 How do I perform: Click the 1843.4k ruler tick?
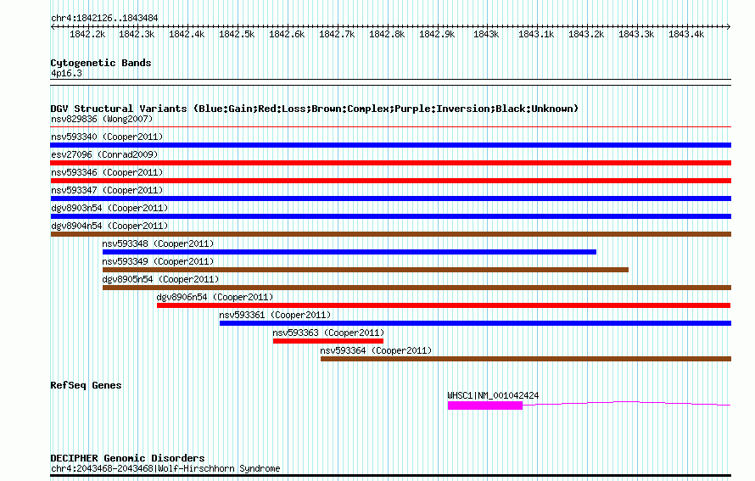point(686,34)
